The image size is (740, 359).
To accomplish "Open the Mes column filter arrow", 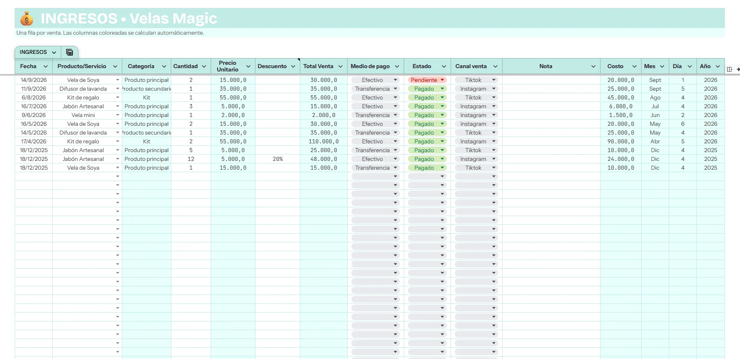I will click(x=662, y=66).
